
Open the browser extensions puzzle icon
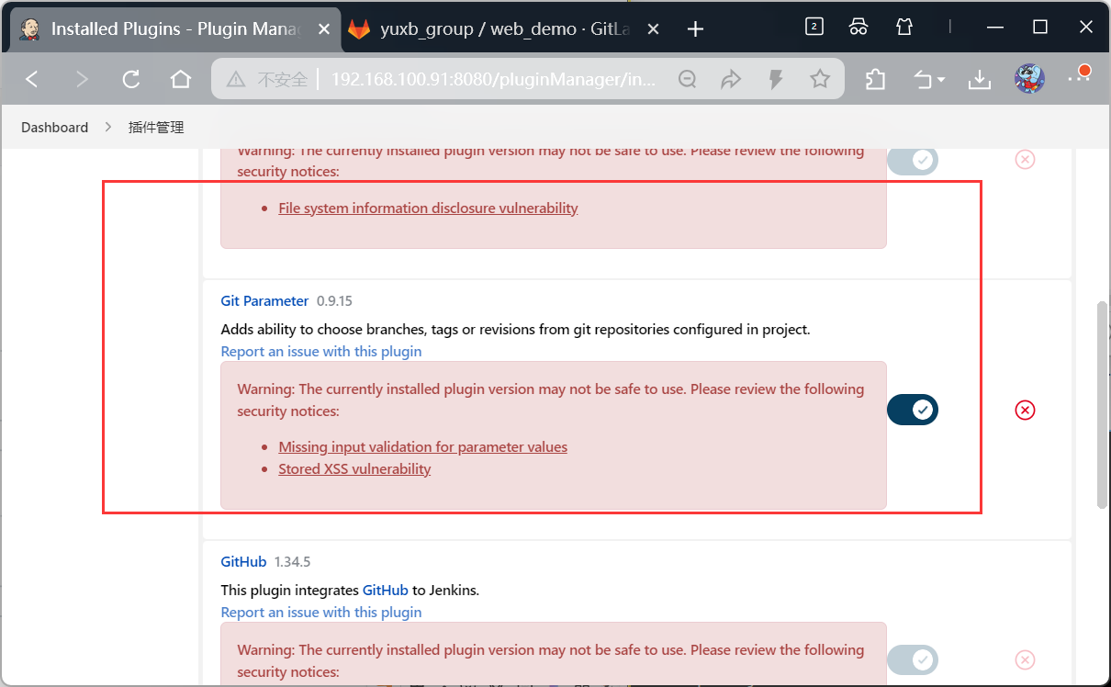[876, 80]
